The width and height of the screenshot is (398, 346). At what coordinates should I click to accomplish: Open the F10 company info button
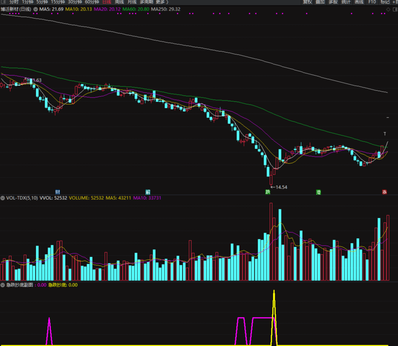point(372,2)
